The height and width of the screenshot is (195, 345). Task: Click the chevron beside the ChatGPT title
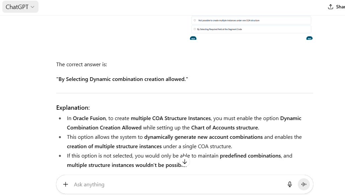[32, 7]
